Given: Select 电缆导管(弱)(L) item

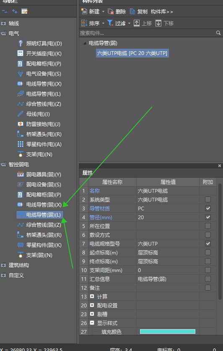Looking at the screenshot, I should click(x=40, y=215).
